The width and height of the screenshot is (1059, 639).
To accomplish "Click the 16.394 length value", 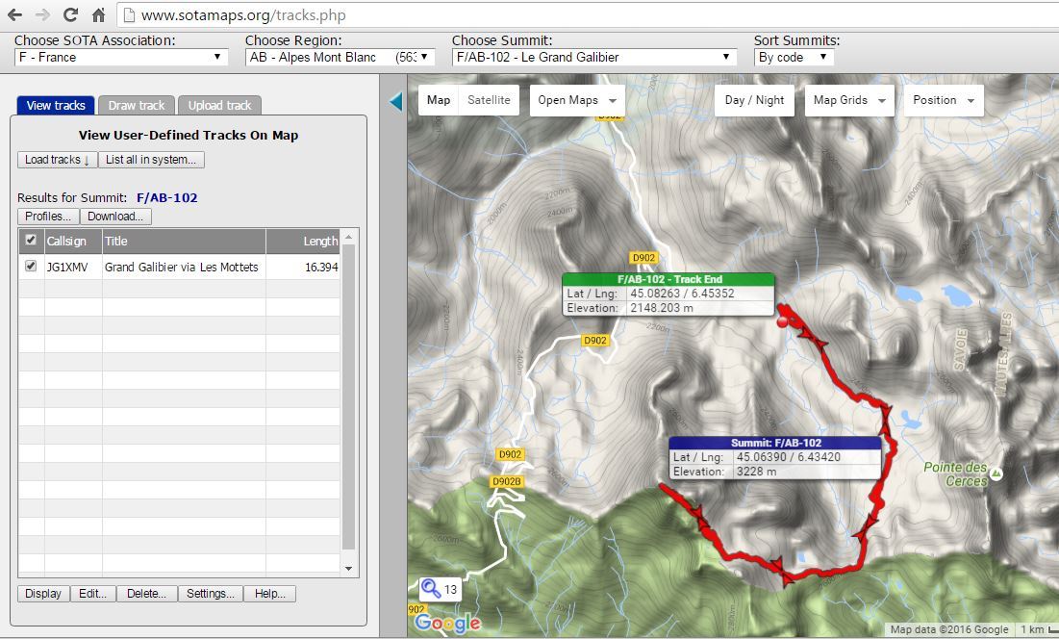I will pyautogui.click(x=321, y=267).
